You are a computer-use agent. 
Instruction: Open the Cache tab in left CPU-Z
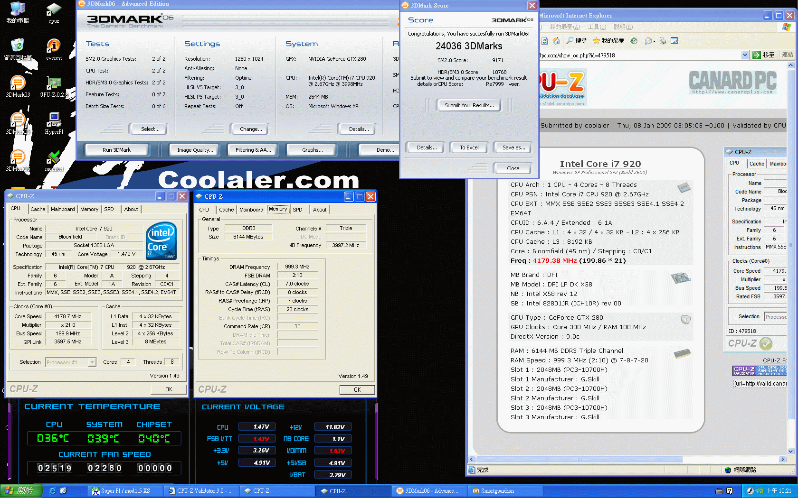(x=38, y=209)
